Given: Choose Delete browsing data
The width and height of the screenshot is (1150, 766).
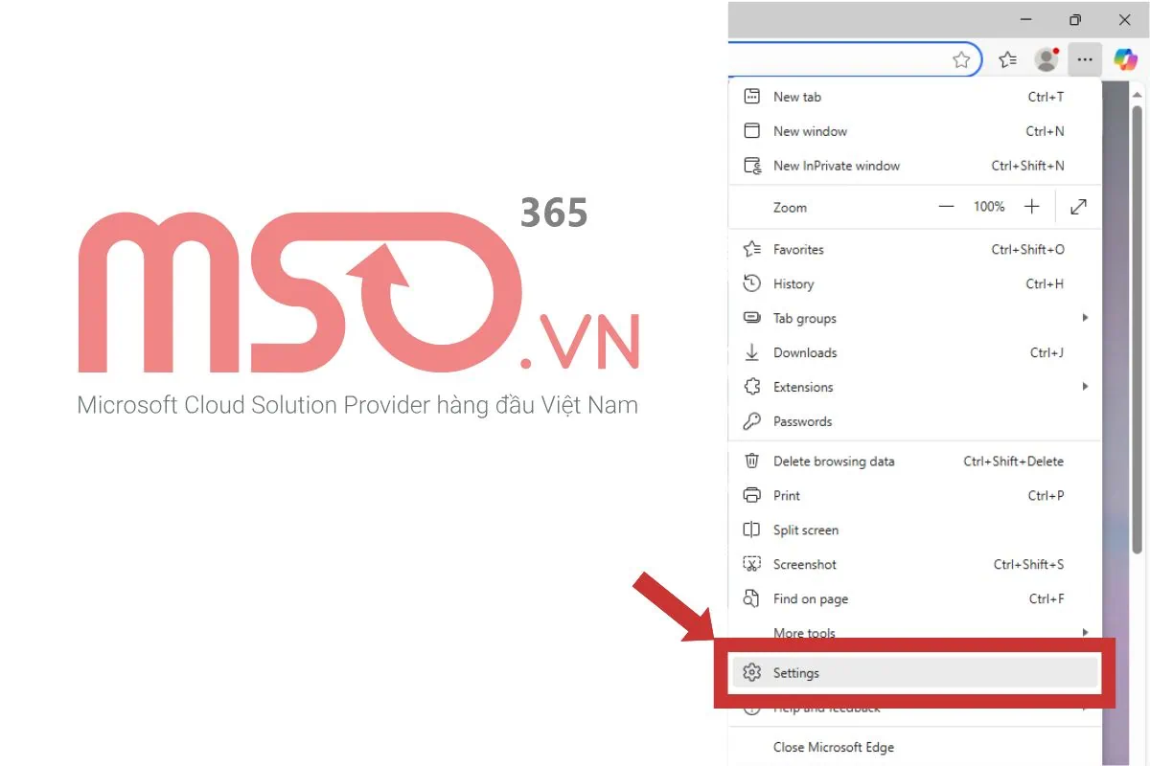Looking at the screenshot, I should 834,462.
